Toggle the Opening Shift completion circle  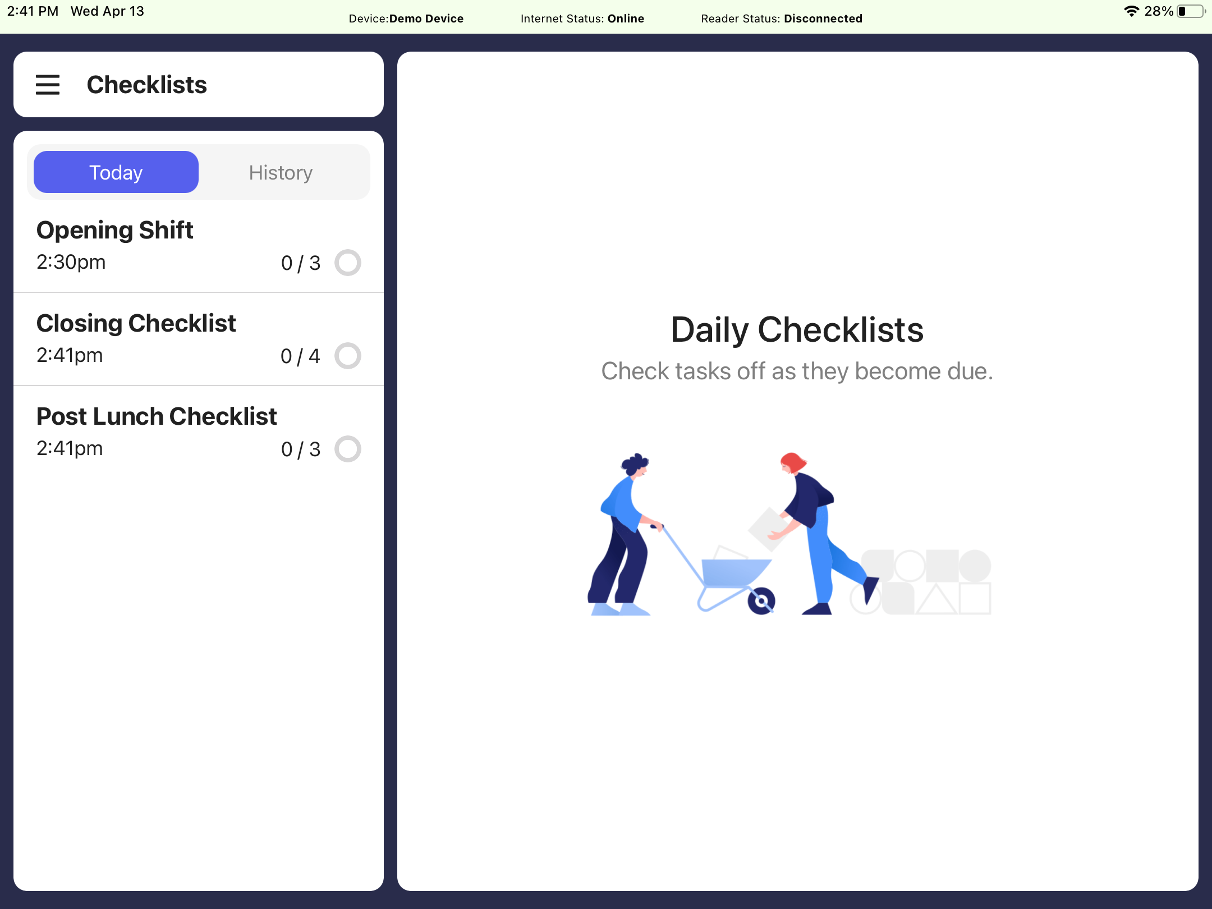[x=348, y=263]
